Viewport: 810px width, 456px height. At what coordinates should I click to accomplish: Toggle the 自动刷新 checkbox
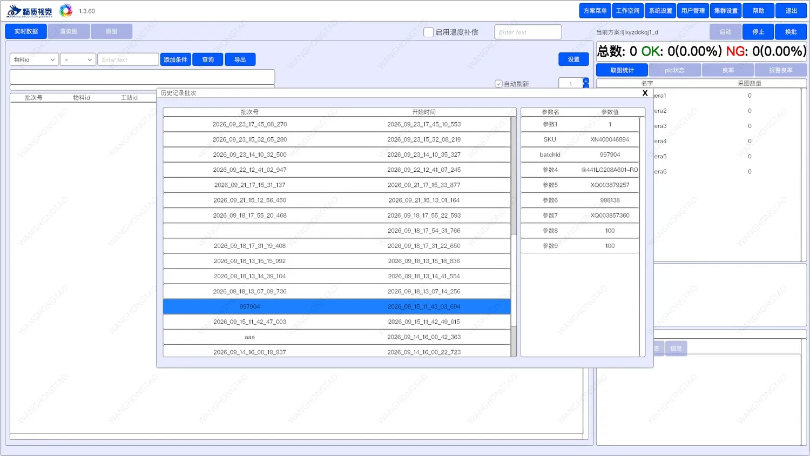click(498, 84)
